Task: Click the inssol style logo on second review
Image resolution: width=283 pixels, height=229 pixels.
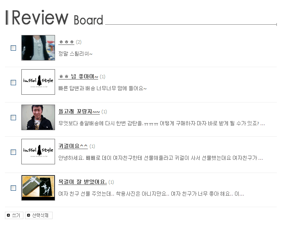Action: [x=38, y=82]
